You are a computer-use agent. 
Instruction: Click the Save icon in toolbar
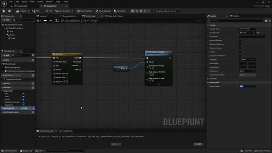[x=4, y=11]
